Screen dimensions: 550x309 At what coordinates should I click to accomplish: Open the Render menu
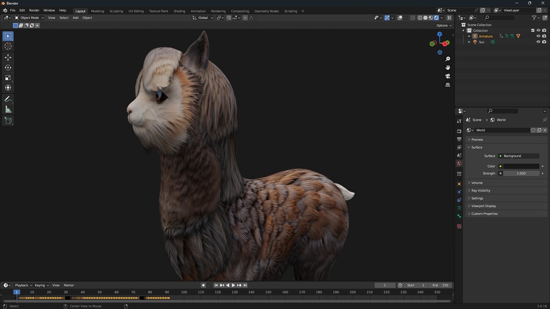click(34, 10)
